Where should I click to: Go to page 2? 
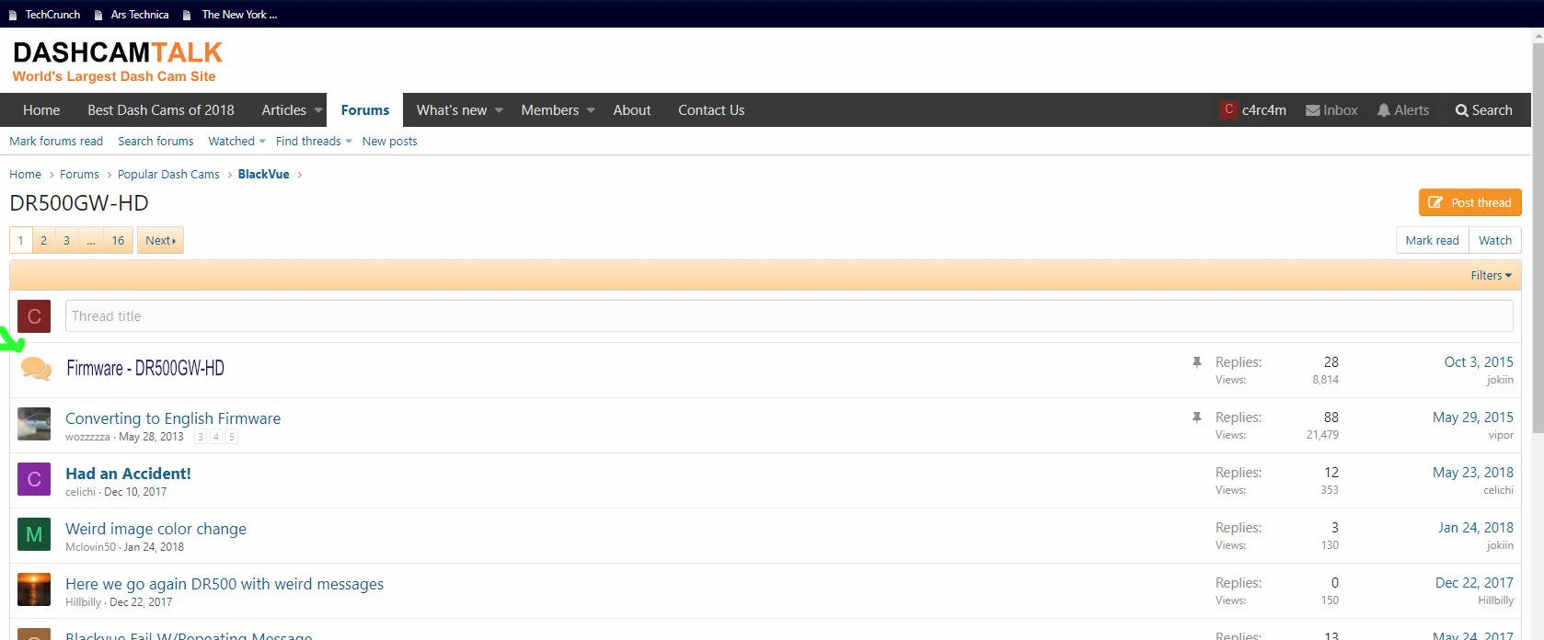coord(43,241)
